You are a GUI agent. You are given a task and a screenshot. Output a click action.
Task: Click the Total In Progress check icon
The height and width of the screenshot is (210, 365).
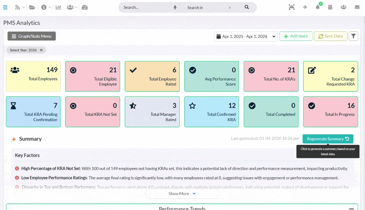point(312,106)
